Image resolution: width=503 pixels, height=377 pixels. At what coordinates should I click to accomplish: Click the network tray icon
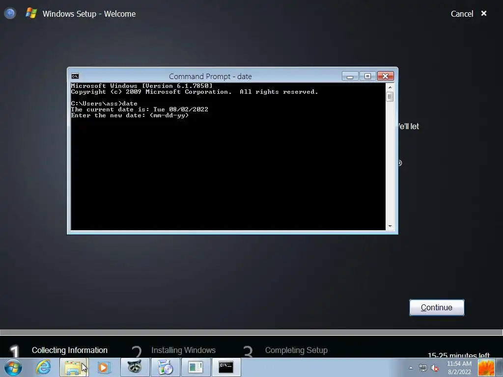(x=423, y=368)
